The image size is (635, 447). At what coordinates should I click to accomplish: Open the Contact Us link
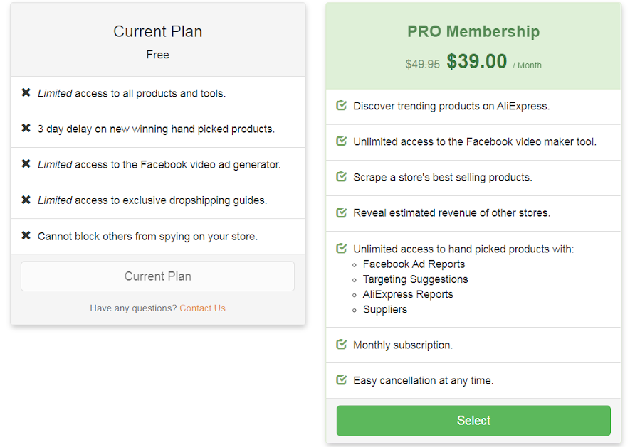[202, 308]
